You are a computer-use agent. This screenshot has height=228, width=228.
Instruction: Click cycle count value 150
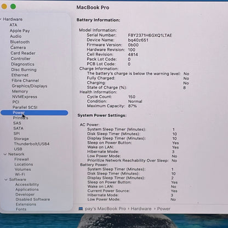click(x=132, y=96)
